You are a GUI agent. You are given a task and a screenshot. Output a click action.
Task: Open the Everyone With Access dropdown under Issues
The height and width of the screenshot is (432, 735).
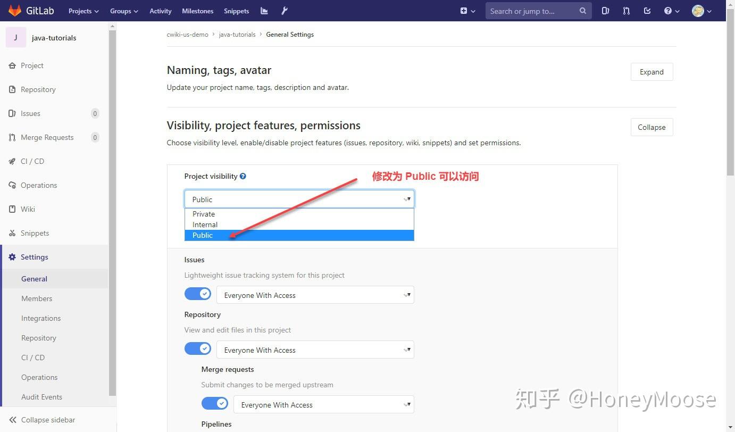click(315, 294)
